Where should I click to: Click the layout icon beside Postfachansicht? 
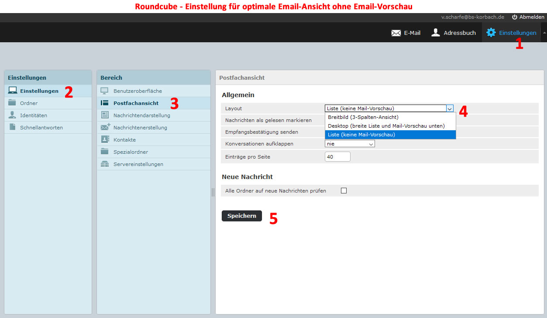(105, 103)
